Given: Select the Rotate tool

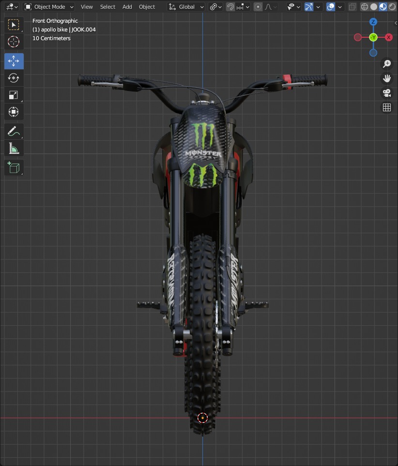Looking at the screenshot, I should 14,78.
